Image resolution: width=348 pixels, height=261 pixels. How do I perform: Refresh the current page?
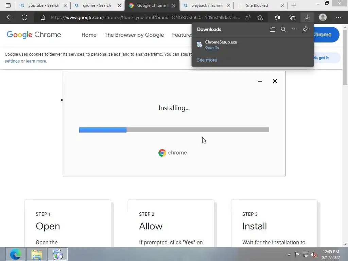point(24,17)
